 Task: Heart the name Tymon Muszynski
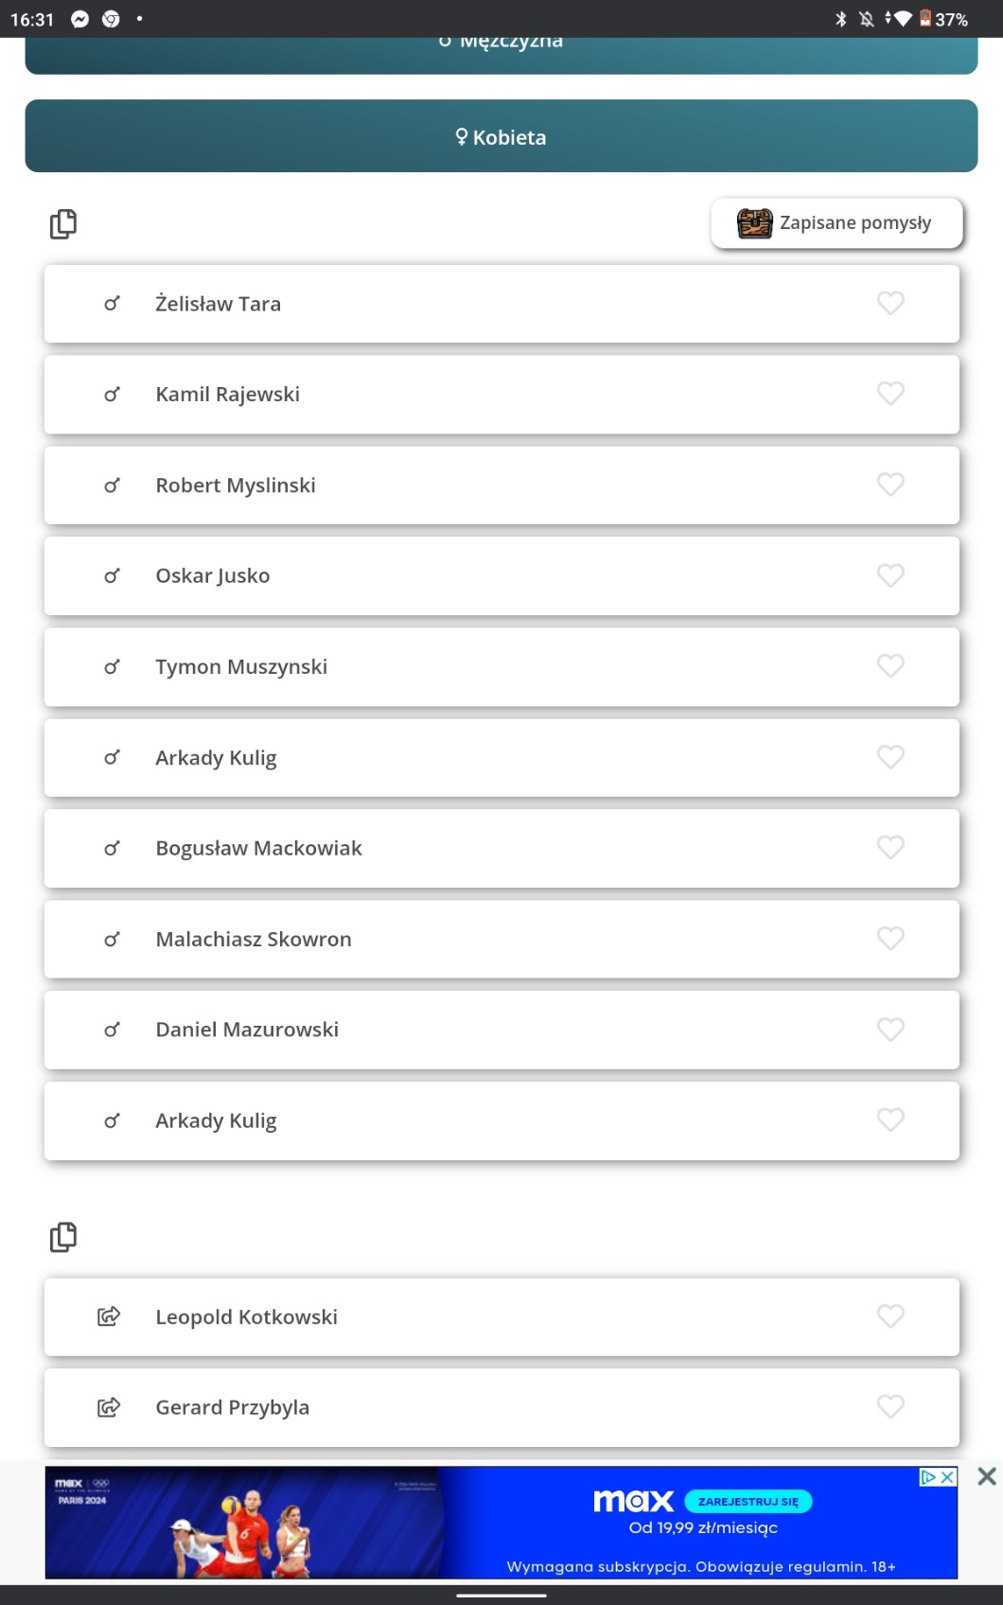890,666
